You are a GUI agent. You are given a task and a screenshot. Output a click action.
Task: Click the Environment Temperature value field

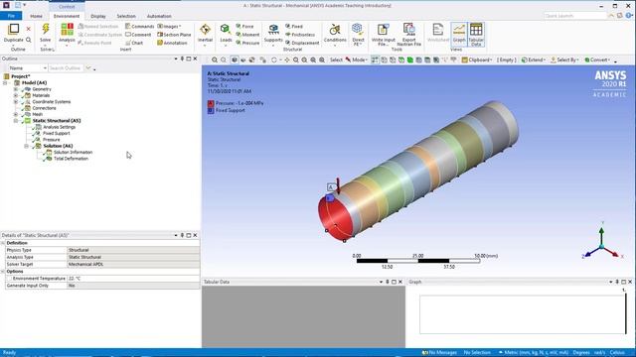pyautogui.click(x=133, y=279)
